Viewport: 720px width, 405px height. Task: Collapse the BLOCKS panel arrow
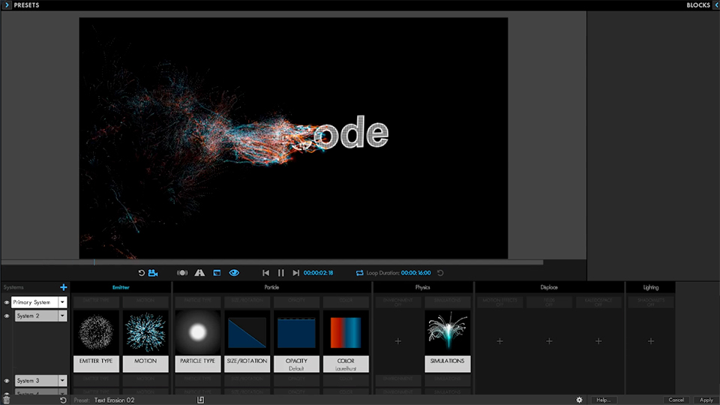pyautogui.click(x=715, y=5)
